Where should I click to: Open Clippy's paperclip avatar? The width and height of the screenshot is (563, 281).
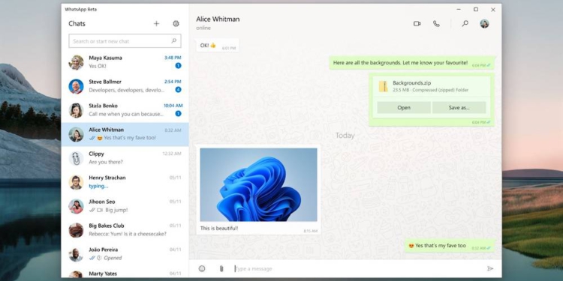(76, 158)
